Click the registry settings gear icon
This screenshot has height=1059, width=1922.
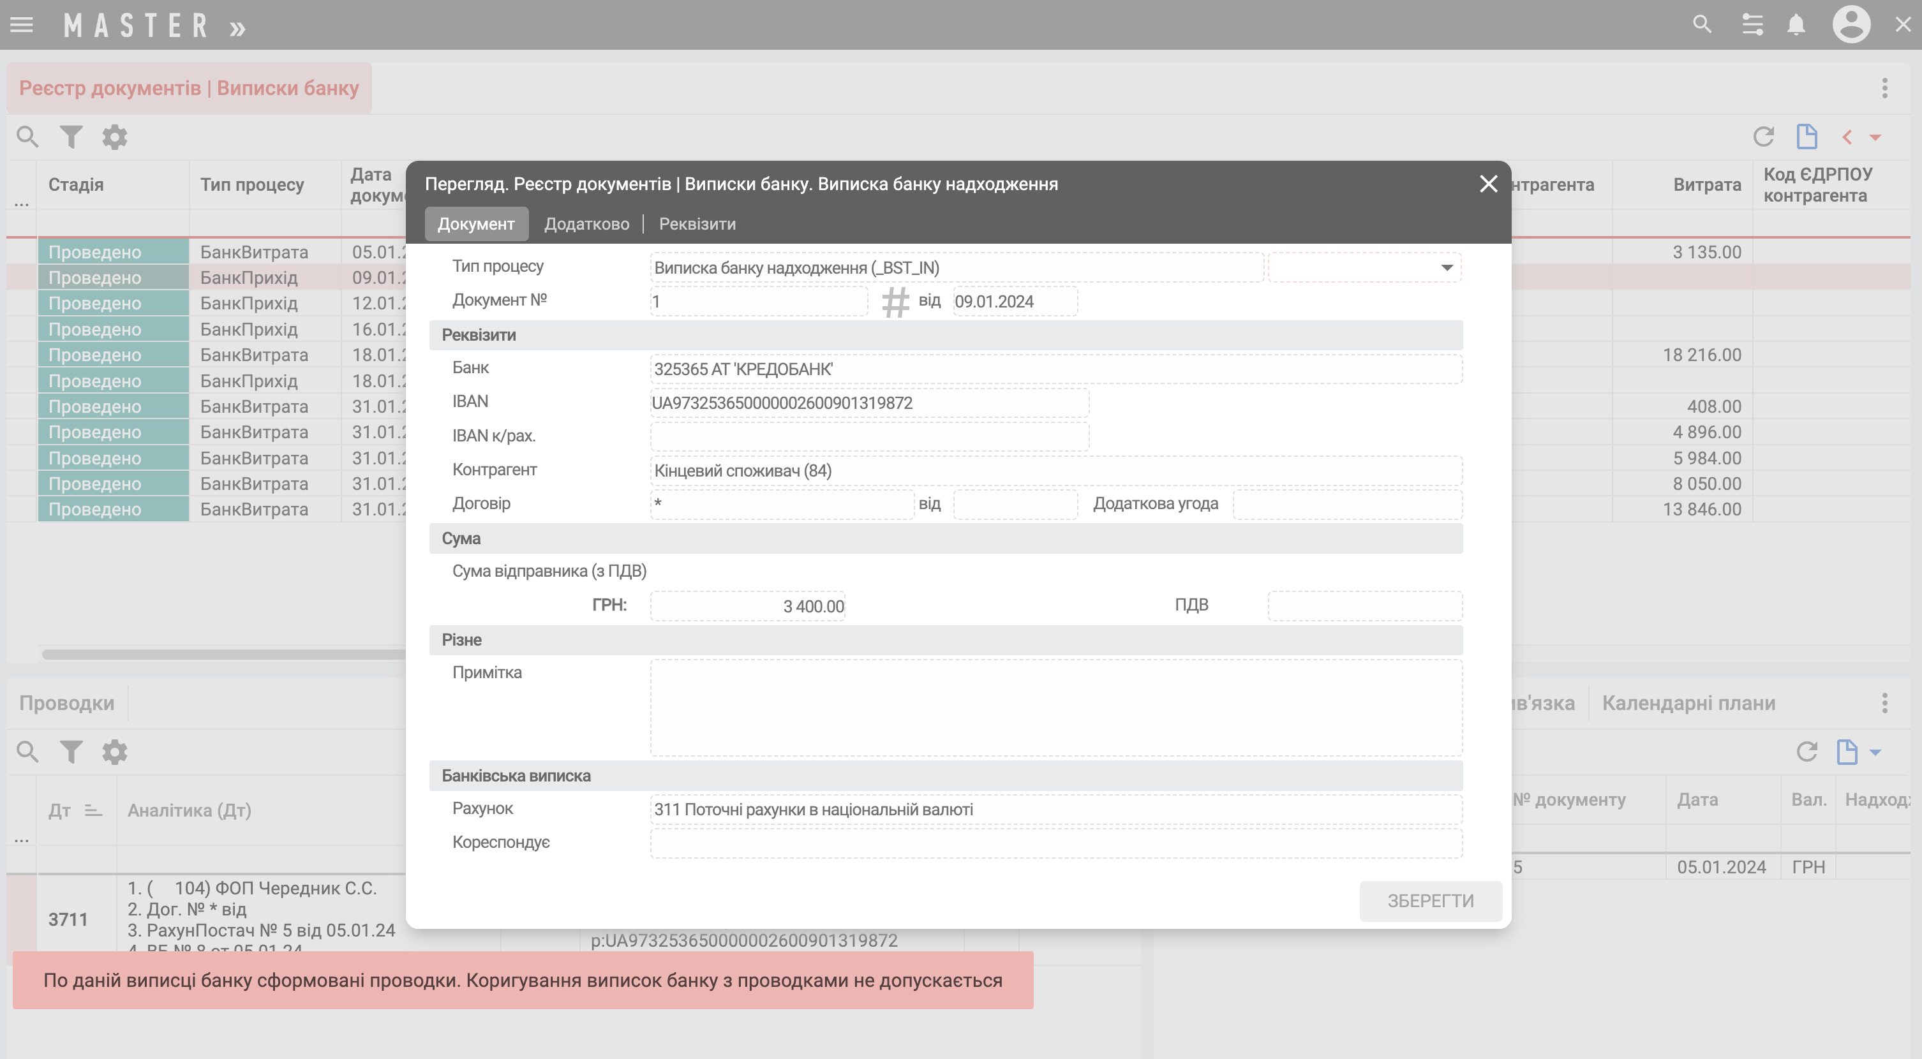coord(114,137)
